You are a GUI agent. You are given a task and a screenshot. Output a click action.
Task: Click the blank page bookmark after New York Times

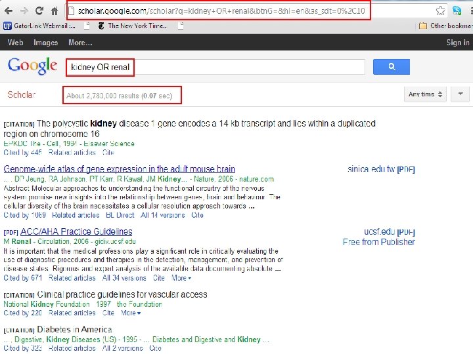click(181, 26)
